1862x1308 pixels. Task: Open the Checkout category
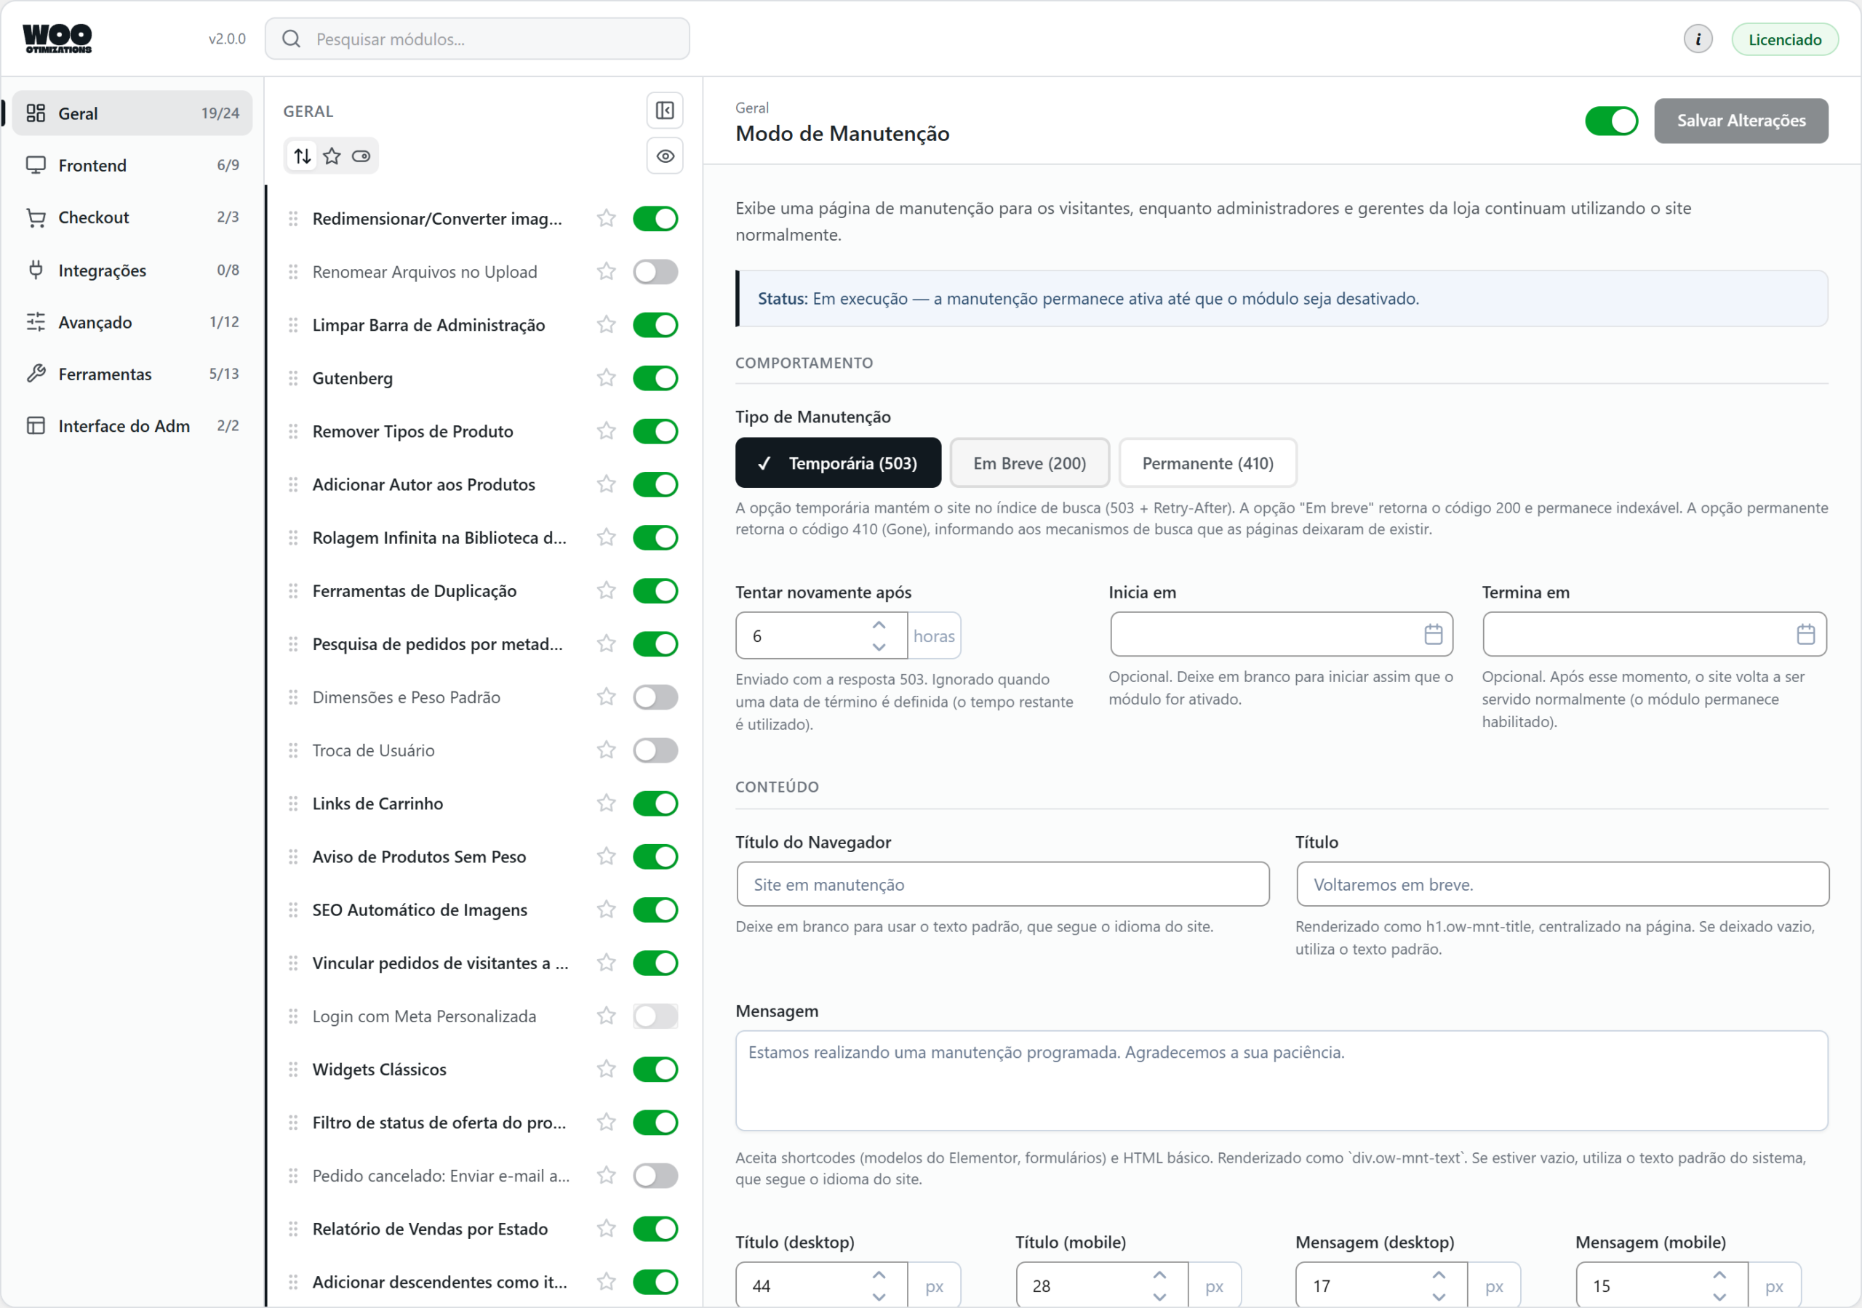click(x=132, y=217)
